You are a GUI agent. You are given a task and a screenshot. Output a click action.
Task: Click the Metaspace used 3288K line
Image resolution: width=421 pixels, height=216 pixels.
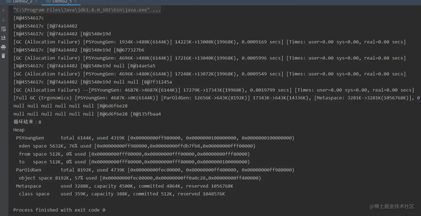click(x=124, y=186)
